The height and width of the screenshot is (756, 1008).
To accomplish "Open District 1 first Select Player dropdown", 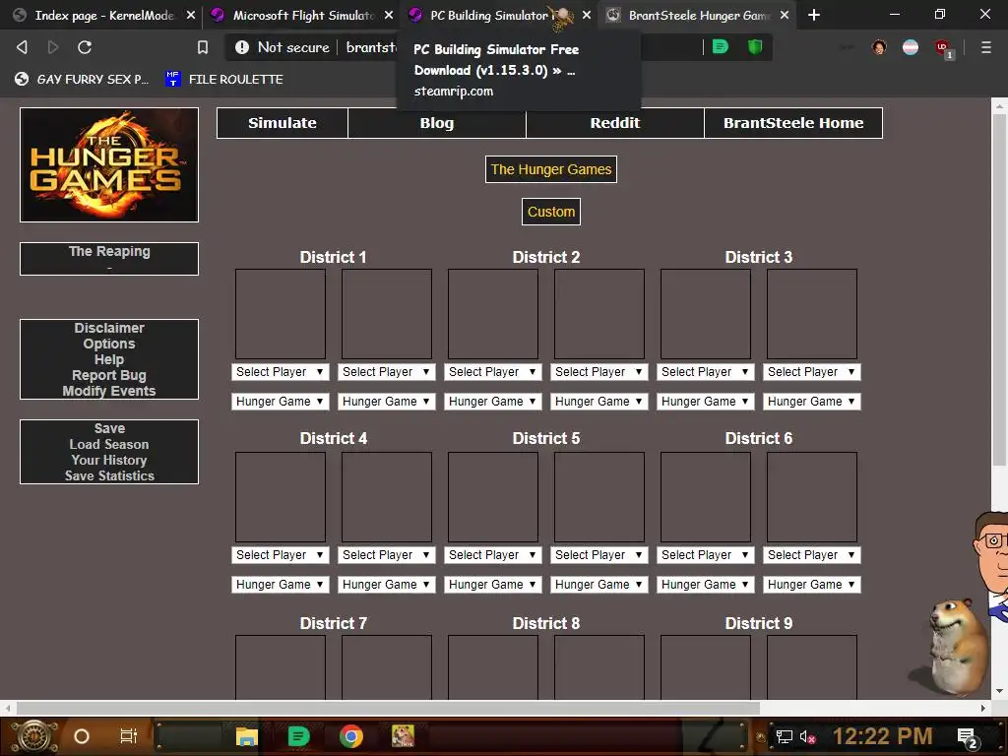I will 281,371.
